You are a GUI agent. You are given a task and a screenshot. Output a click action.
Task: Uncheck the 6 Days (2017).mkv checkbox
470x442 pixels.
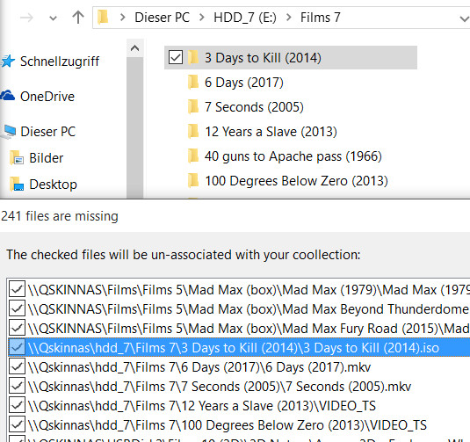(17, 366)
